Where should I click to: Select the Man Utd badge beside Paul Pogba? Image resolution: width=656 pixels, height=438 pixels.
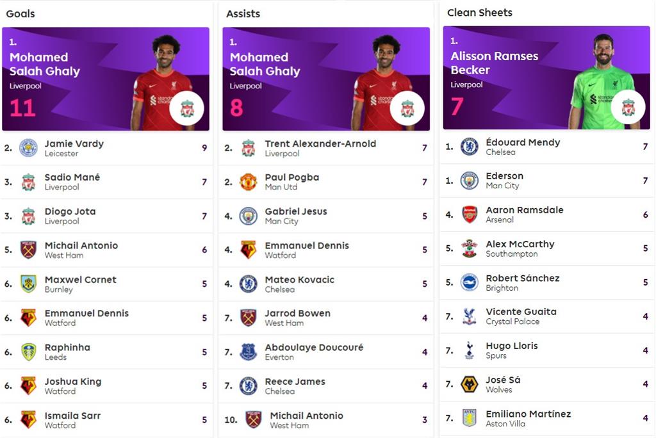point(249,182)
